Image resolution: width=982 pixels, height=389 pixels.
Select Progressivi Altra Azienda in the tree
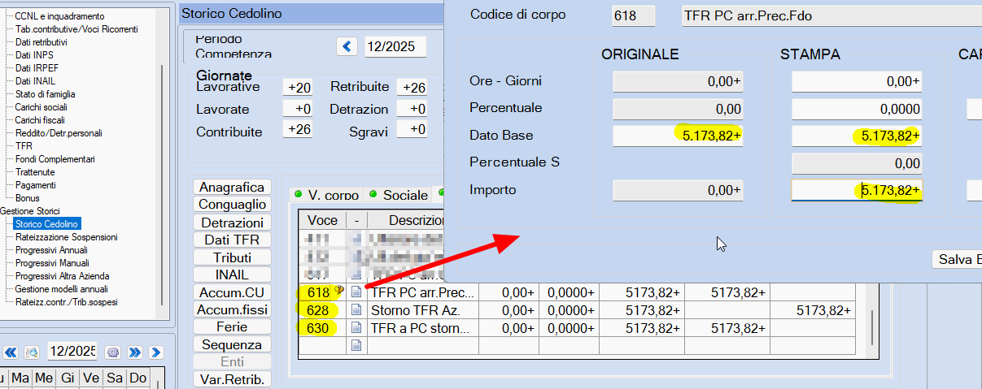[x=62, y=276]
